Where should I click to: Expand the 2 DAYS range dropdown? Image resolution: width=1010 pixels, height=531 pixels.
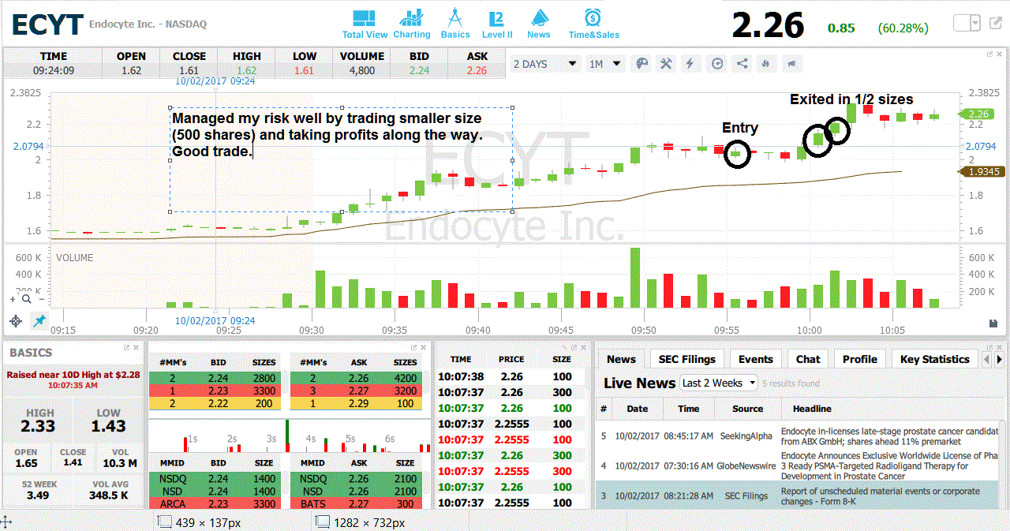[x=545, y=64]
